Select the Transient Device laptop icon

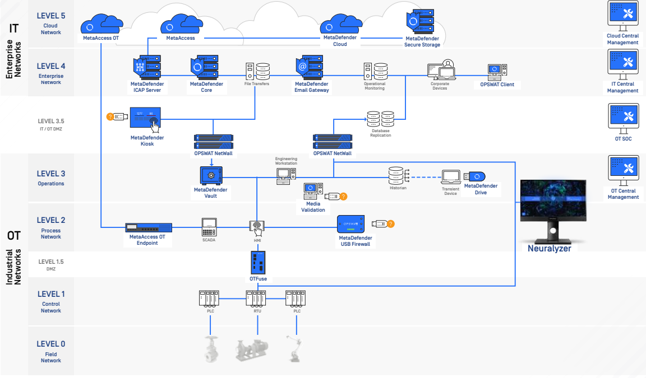pyautogui.click(x=451, y=178)
